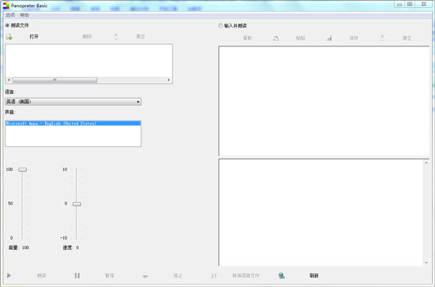Click inside the lower text pane

(x=321, y=212)
